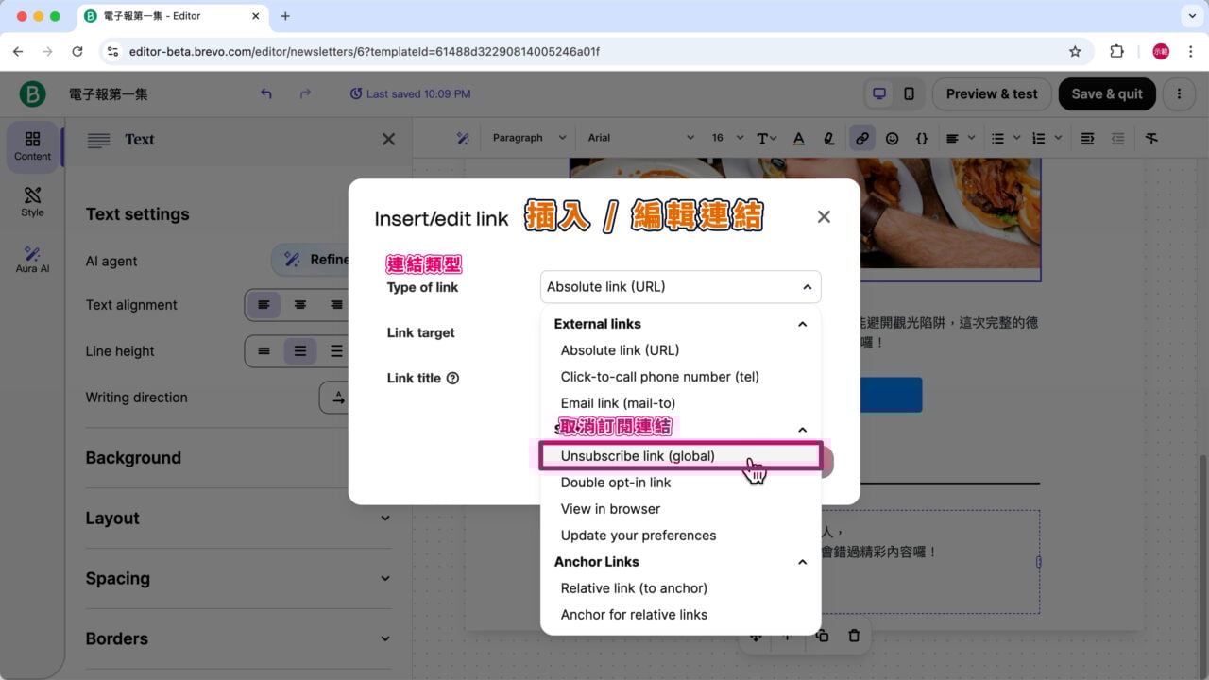
Task: Click the delete trash icon below content block
Action: 854,636
